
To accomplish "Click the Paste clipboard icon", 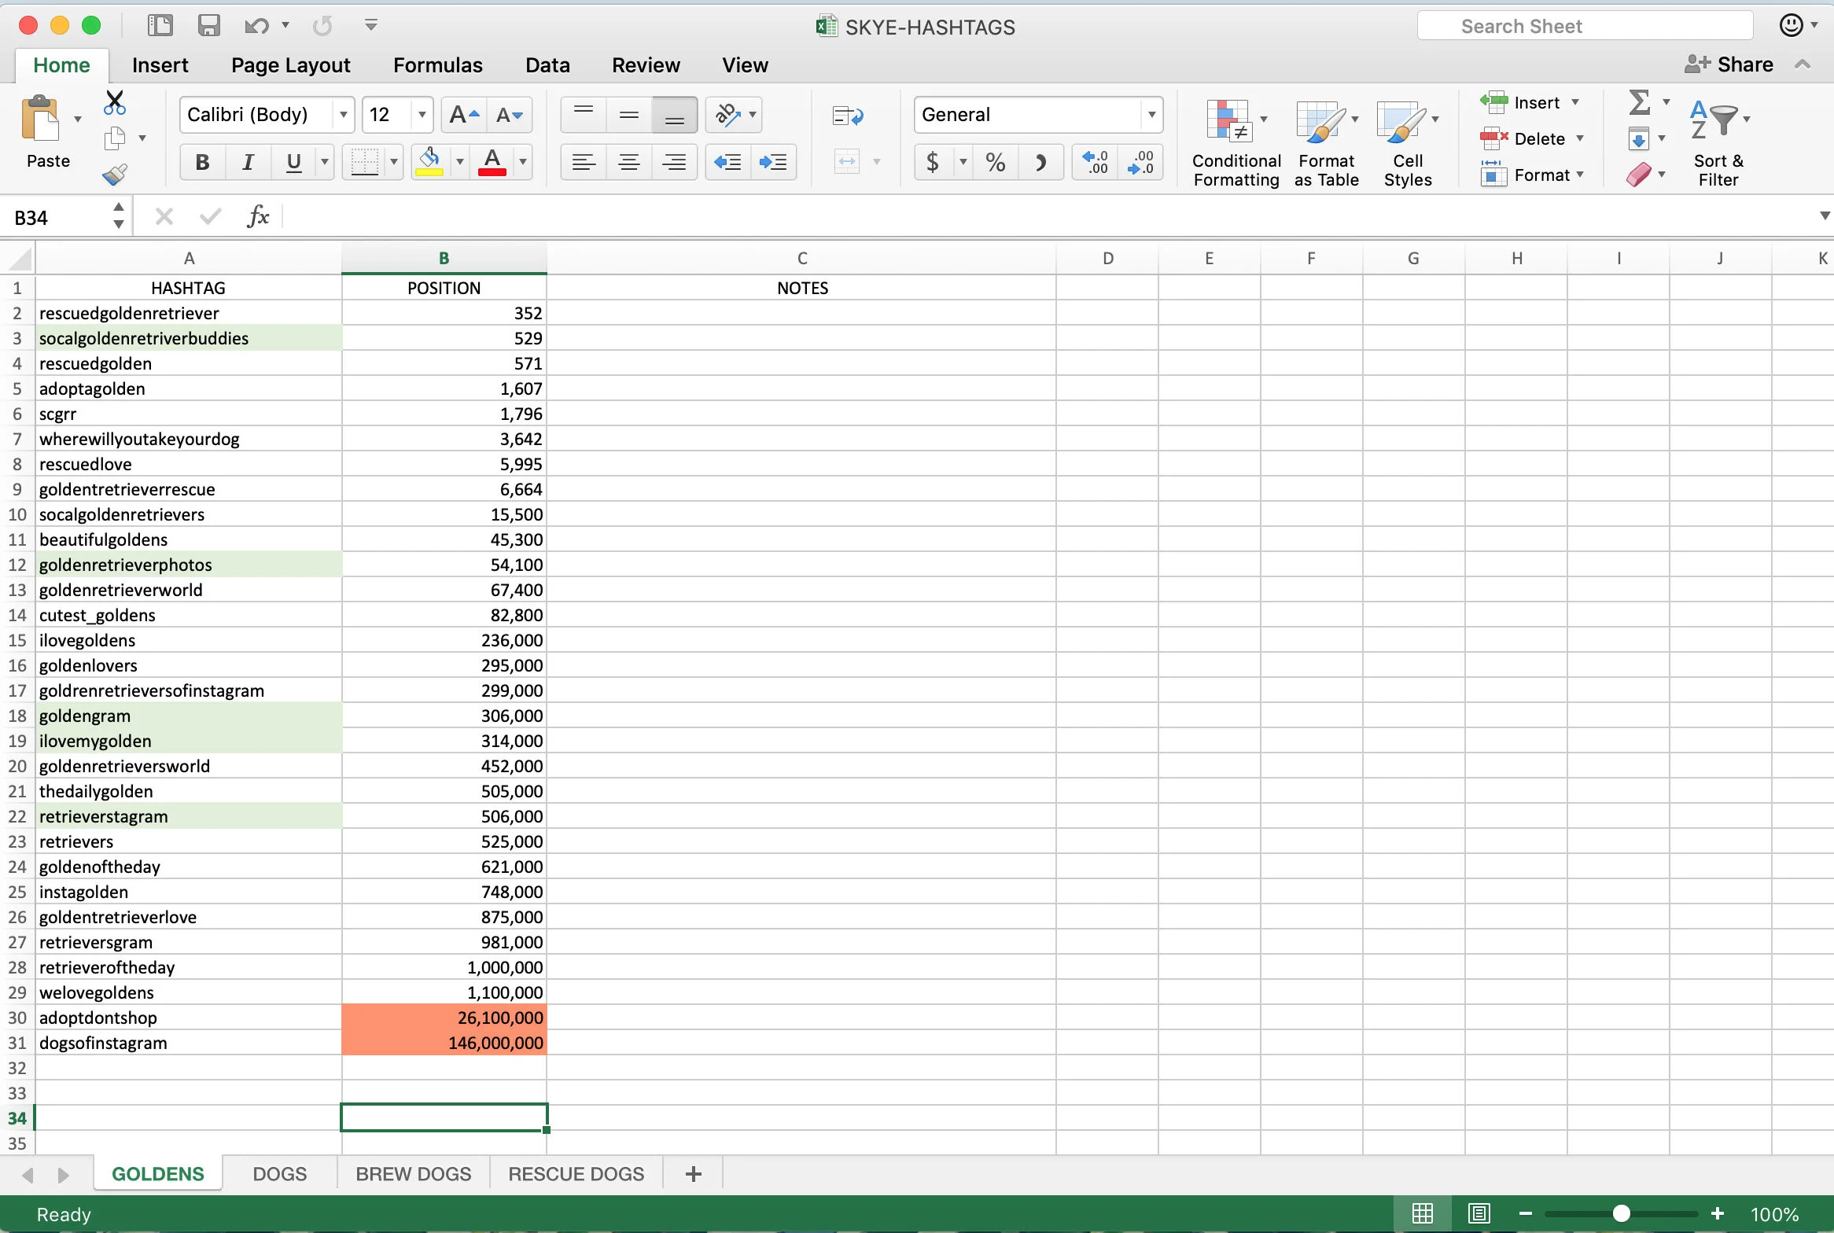I will [x=41, y=120].
